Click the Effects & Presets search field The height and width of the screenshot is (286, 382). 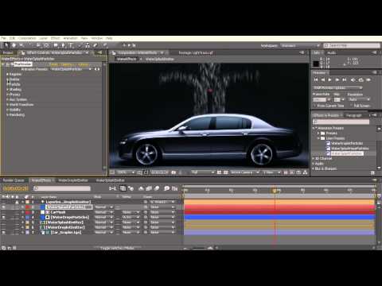click(x=341, y=122)
